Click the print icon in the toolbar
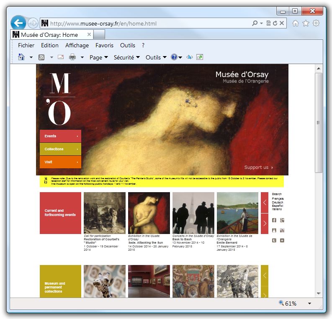The width and height of the screenshot is (332, 319). 72,57
